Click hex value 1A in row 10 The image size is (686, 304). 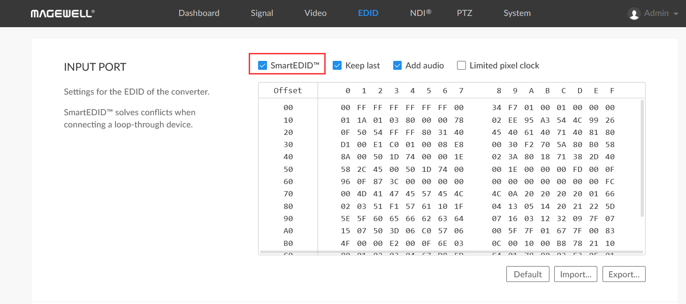click(x=362, y=120)
